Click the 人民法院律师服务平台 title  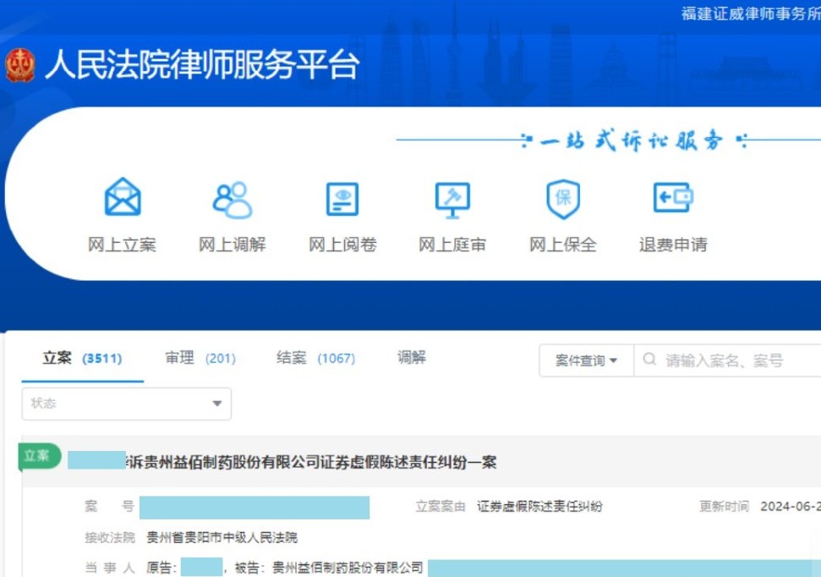tap(202, 65)
